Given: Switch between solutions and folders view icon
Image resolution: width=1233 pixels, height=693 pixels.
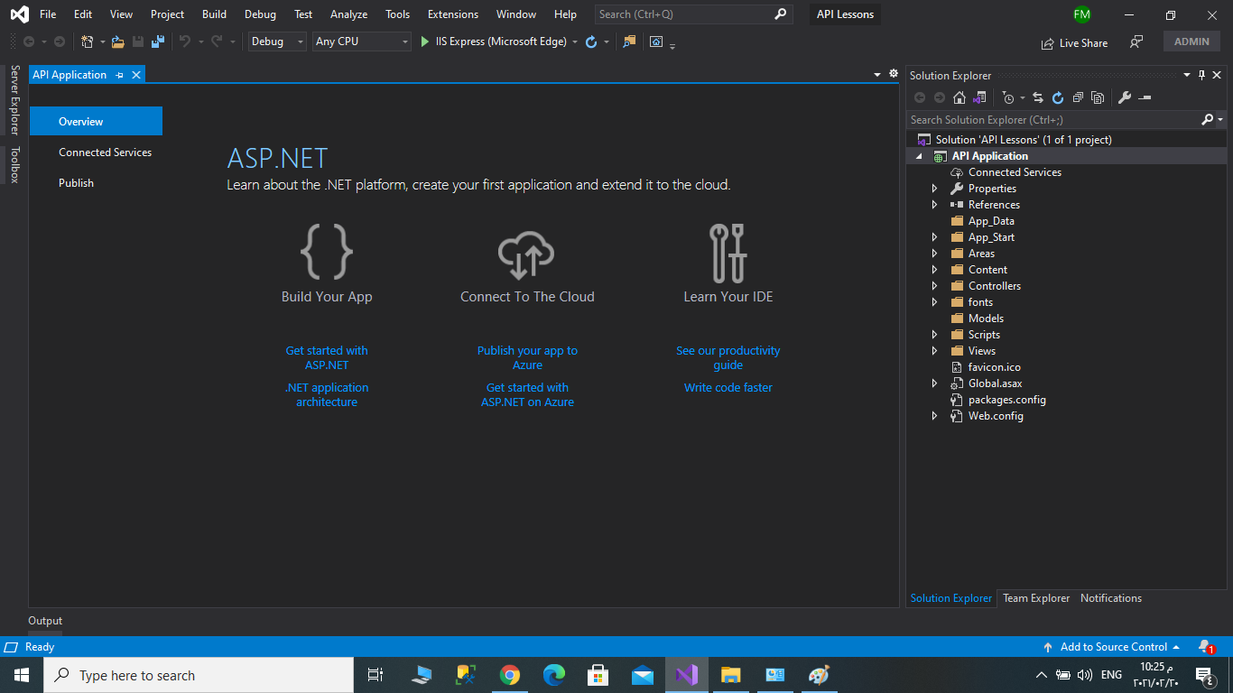Looking at the screenshot, I should [978, 97].
